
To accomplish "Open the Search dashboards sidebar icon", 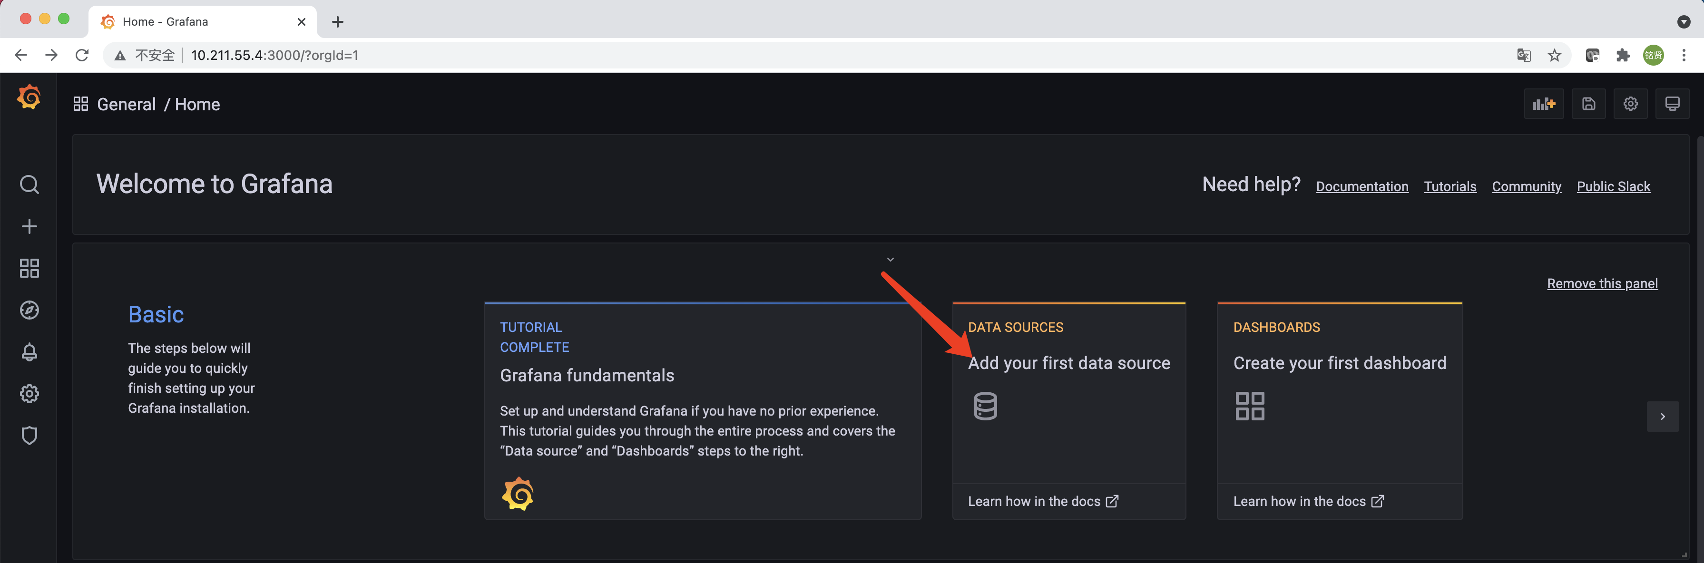I will coord(29,184).
